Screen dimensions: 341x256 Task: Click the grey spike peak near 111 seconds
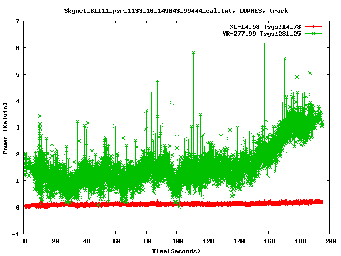[193, 52]
